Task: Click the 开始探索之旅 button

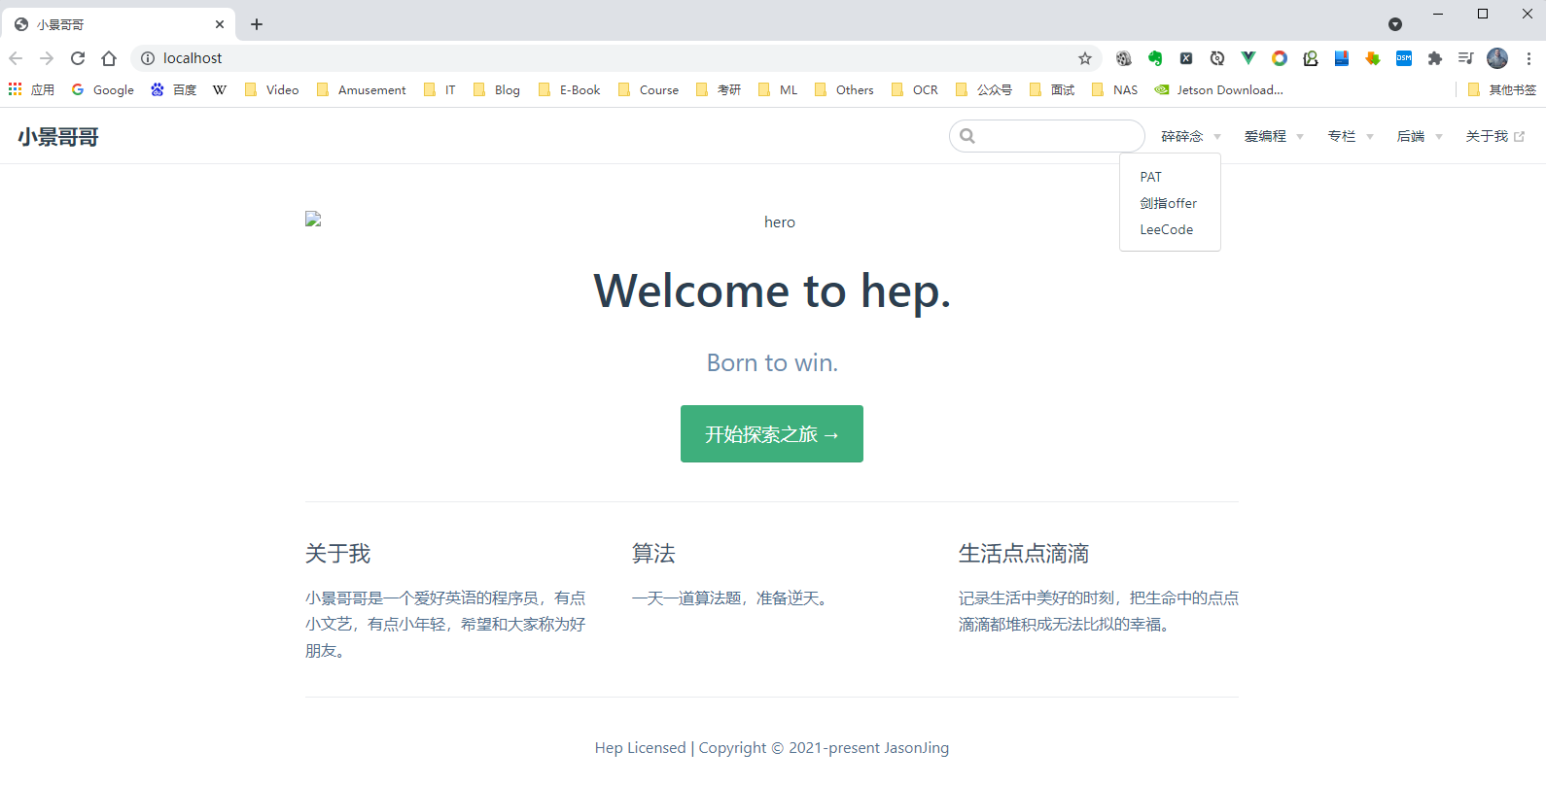Action: (771, 434)
